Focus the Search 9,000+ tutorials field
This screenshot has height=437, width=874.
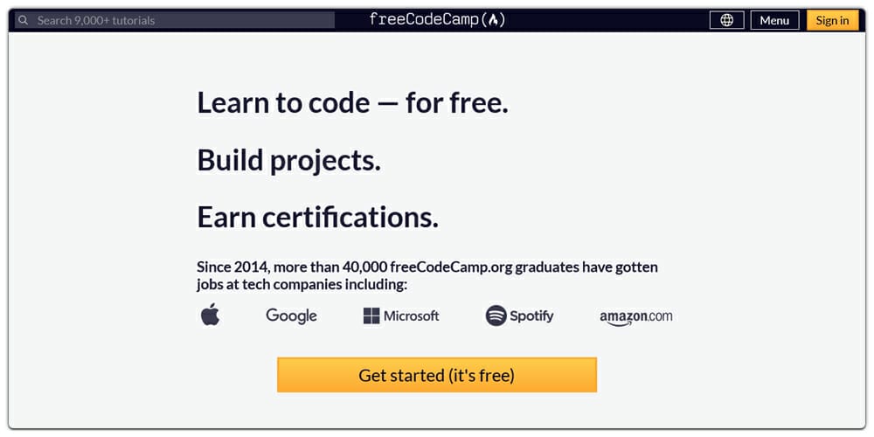point(175,20)
